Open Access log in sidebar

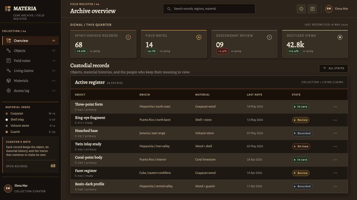click(31, 91)
